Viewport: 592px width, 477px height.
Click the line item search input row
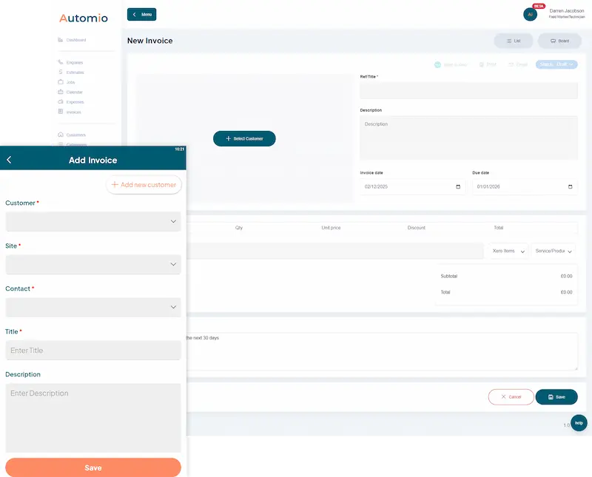pyautogui.click(x=335, y=251)
